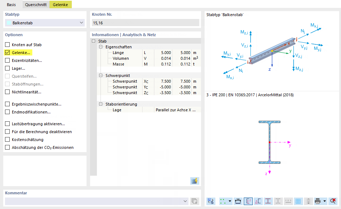Click the magnifier with red X icon

coord(333,201)
